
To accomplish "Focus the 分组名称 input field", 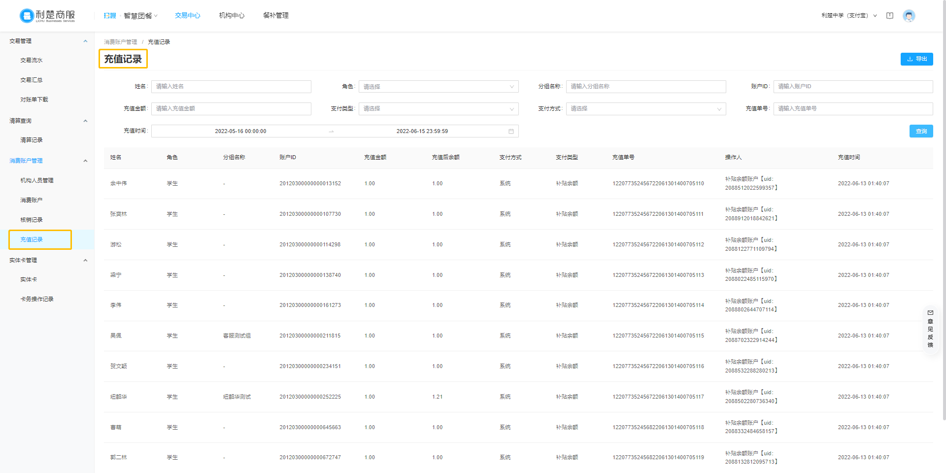I will coord(646,87).
